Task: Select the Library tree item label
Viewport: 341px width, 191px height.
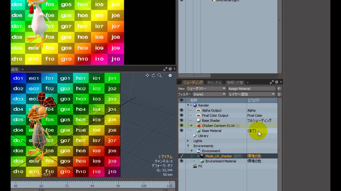Action: (203, 136)
